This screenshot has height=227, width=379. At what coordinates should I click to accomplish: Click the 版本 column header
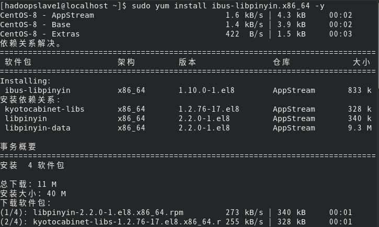[187, 62]
